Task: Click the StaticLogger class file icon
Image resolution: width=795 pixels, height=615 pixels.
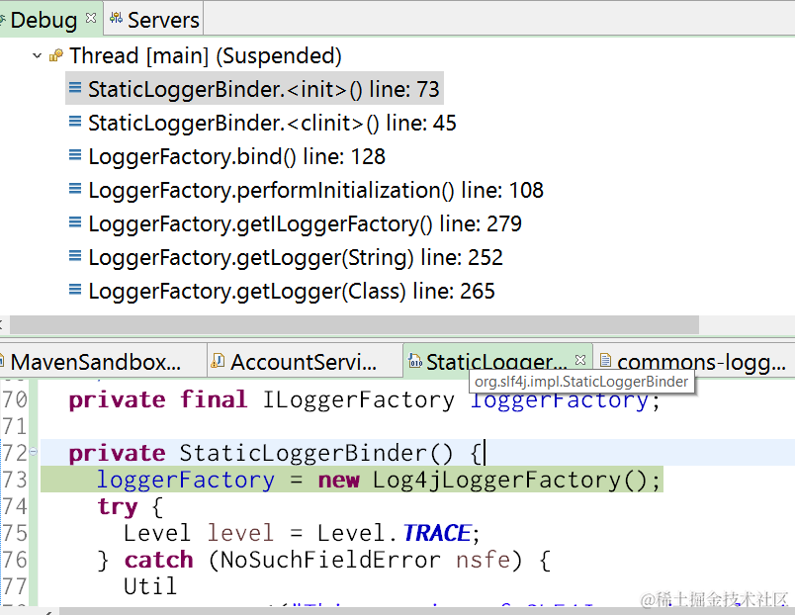Action: (x=415, y=361)
